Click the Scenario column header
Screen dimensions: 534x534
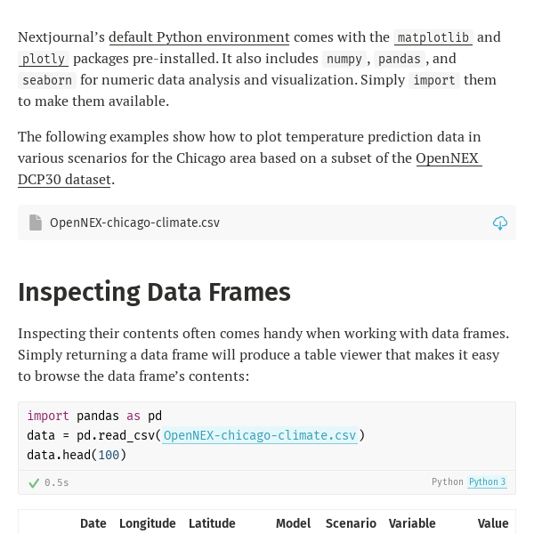coord(351,523)
